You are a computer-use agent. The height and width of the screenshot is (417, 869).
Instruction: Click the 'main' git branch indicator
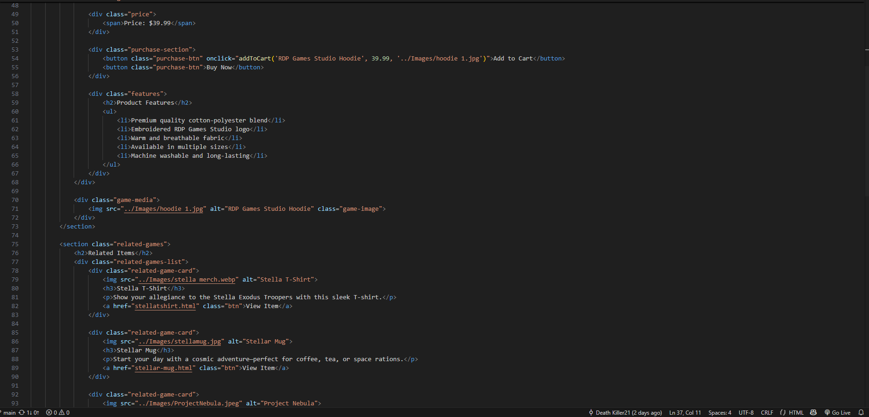coord(8,413)
